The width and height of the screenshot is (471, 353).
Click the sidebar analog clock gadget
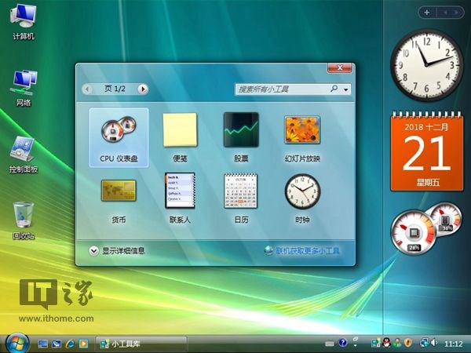pyautogui.click(x=426, y=65)
